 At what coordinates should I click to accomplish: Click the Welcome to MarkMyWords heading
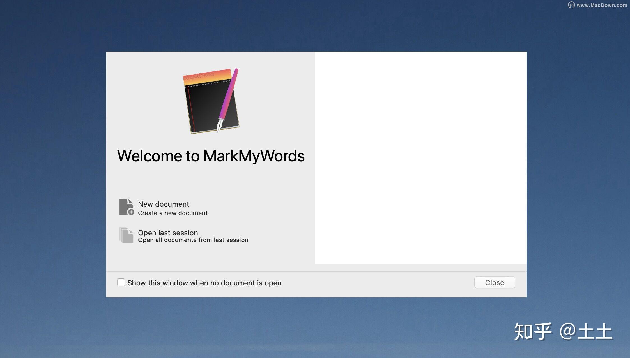tap(211, 156)
